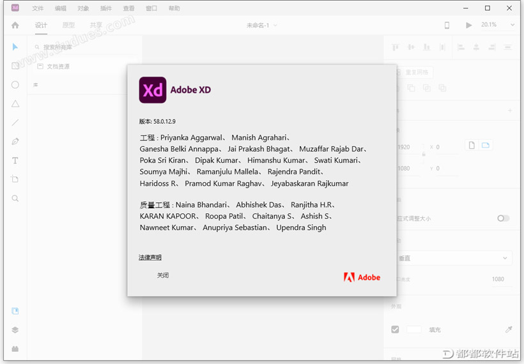
Task: Click the intersect boolean operation icon
Action: pos(427,88)
